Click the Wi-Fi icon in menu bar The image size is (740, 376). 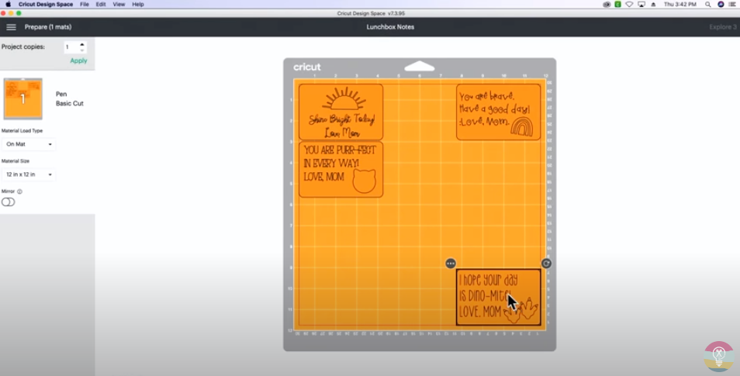629,4
